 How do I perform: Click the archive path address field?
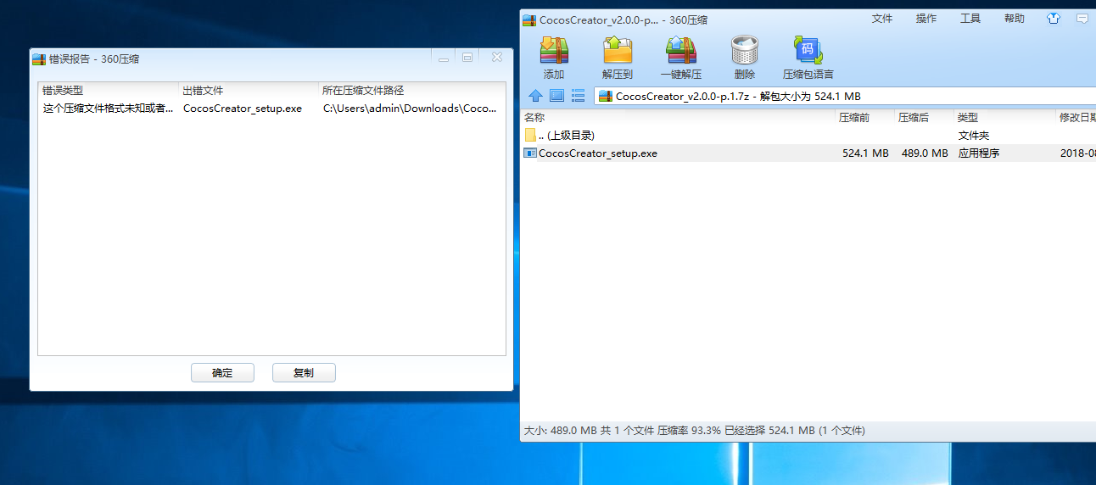(843, 96)
